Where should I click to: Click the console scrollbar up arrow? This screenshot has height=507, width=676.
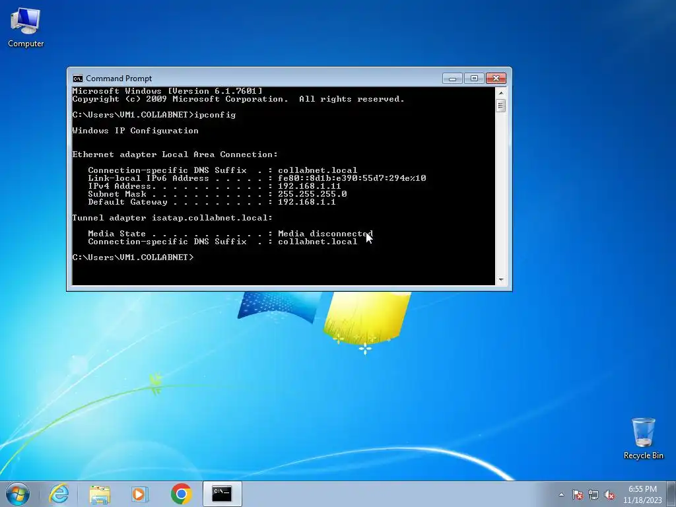point(501,92)
